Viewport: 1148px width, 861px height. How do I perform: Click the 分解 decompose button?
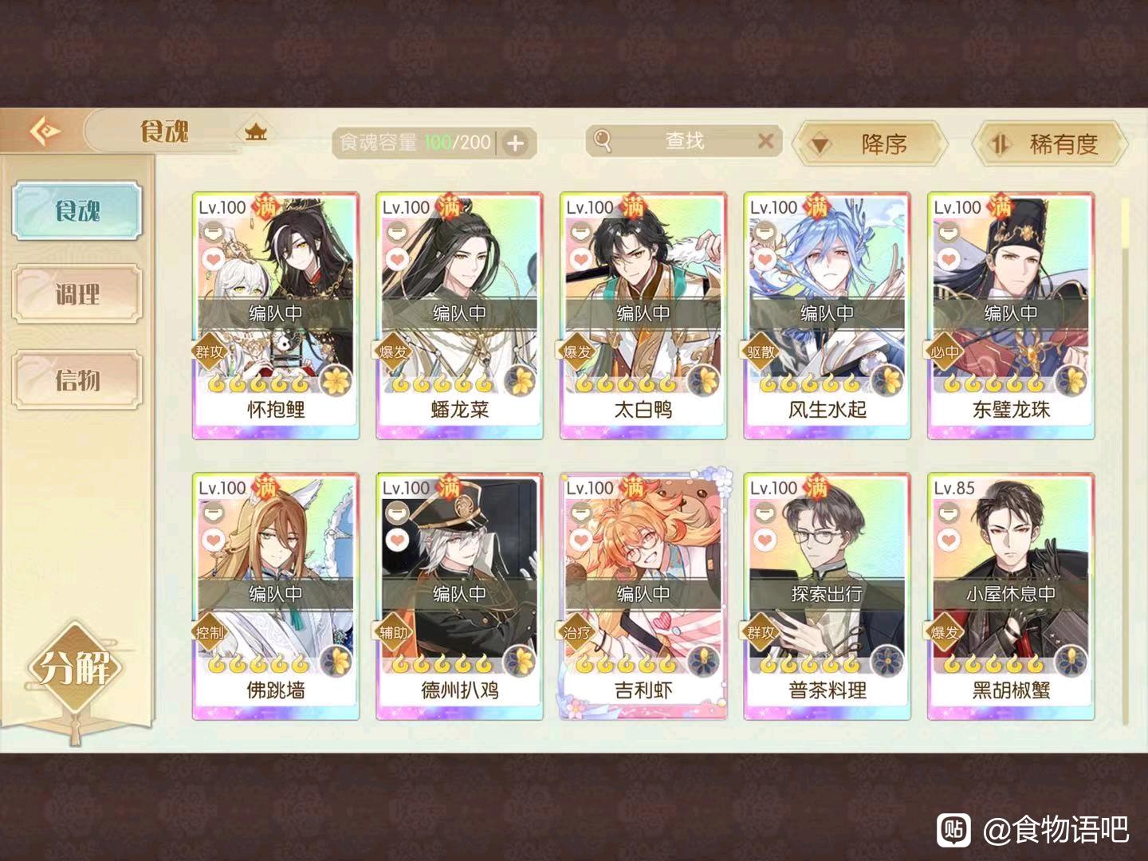click(x=76, y=666)
